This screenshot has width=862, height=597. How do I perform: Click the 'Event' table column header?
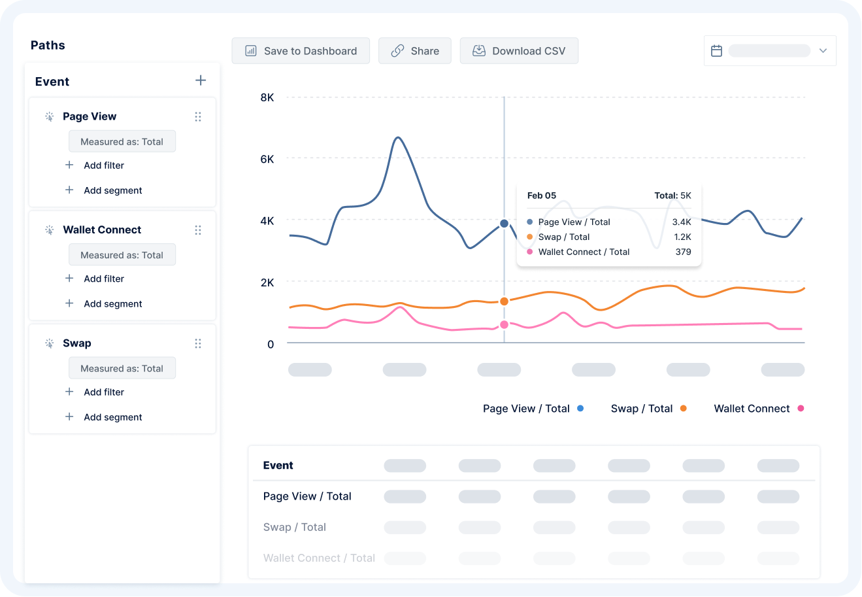(x=278, y=466)
